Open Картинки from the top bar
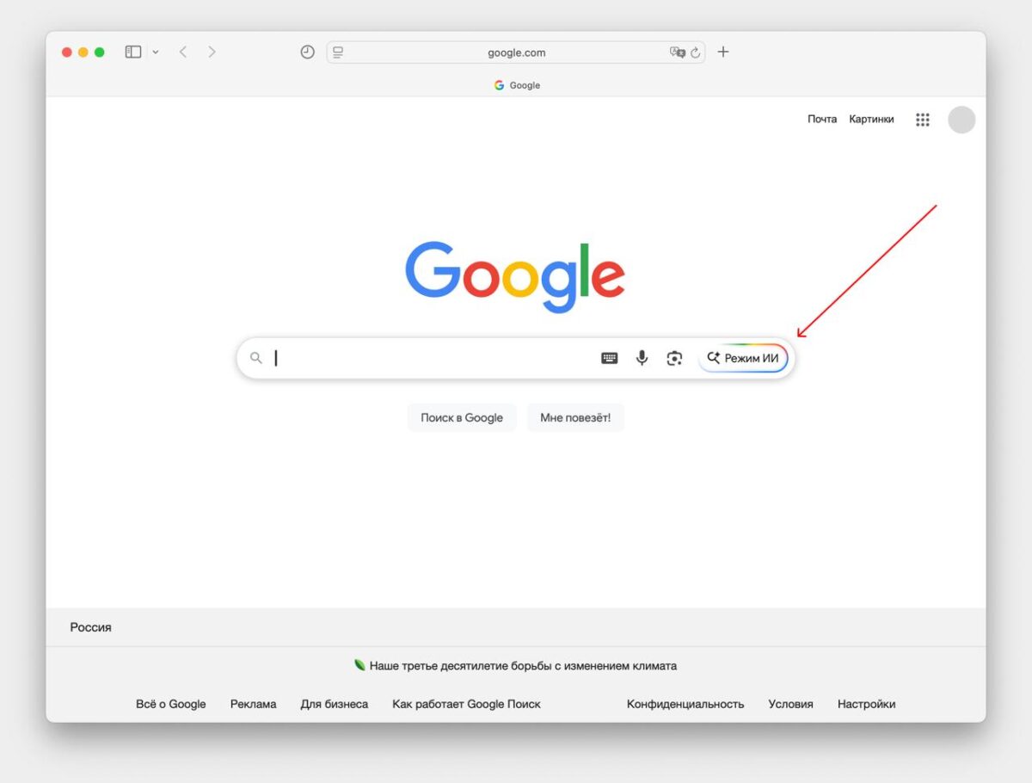Screen dimensions: 1032x783 coord(871,119)
